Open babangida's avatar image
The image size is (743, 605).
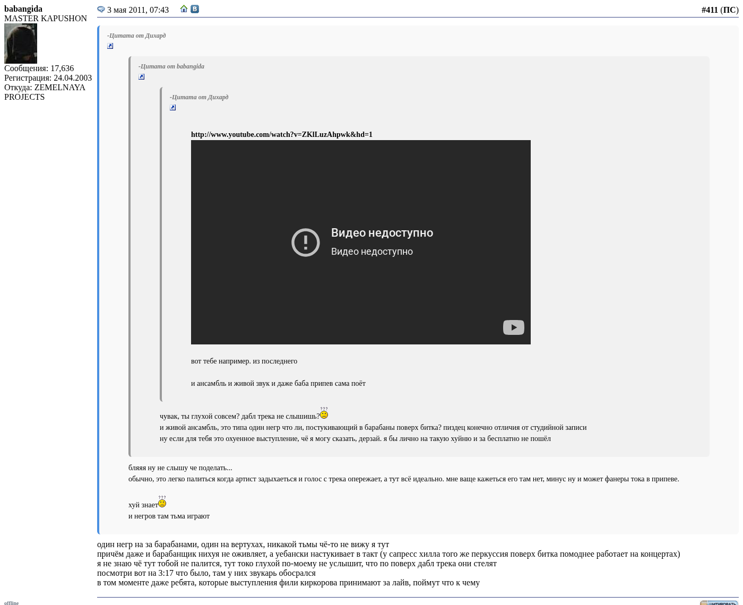click(x=21, y=44)
